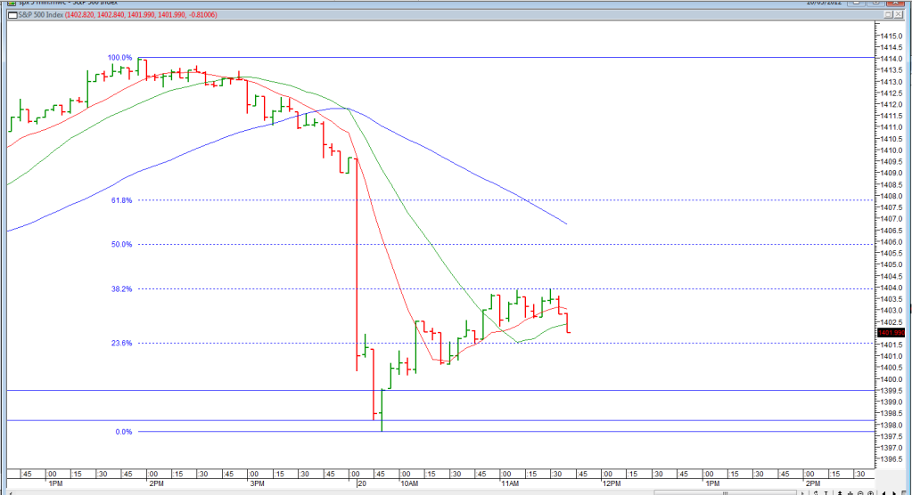Click the red price data values in header
Image resolution: width=912 pixels, height=495 pixels.
[141, 14]
